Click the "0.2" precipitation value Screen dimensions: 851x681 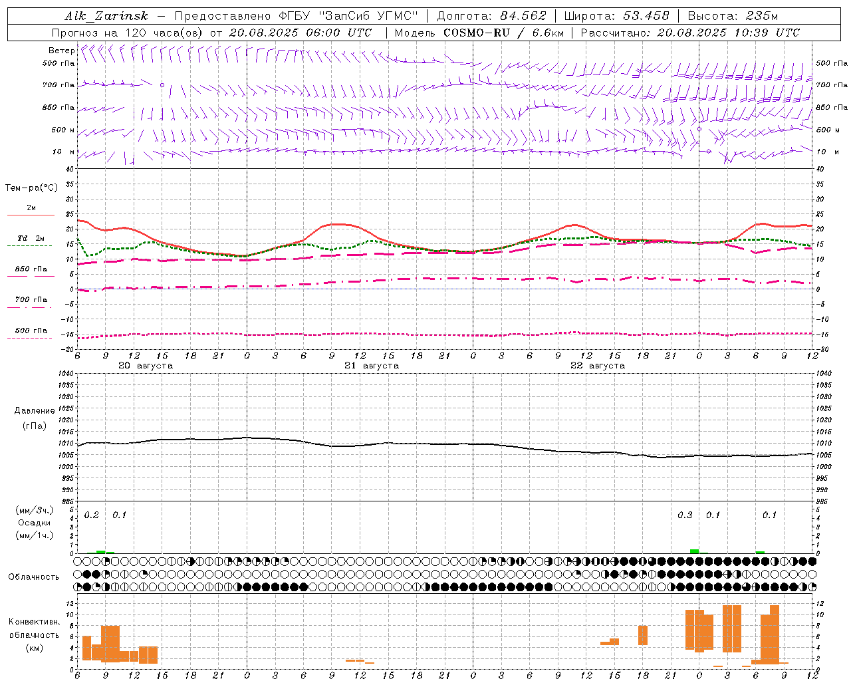click(x=92, y=515)
